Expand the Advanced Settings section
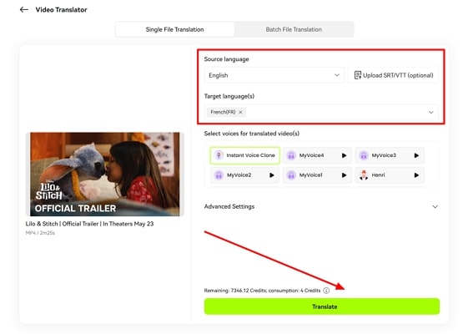Viewport: 463px width, 334px height. (435, 206)
